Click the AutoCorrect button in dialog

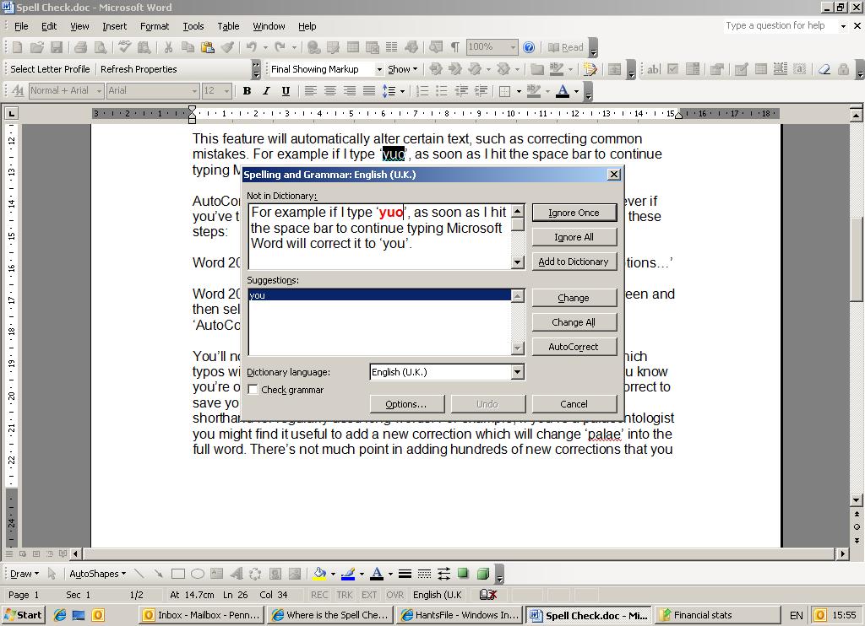(x=574, y=347)
